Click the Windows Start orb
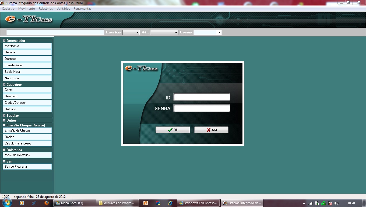 [7, 203]
